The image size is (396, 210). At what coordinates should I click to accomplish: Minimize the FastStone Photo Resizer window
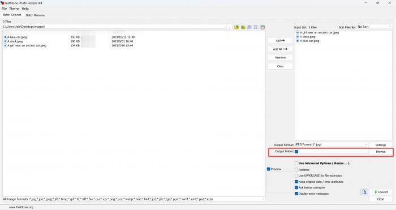365,3
